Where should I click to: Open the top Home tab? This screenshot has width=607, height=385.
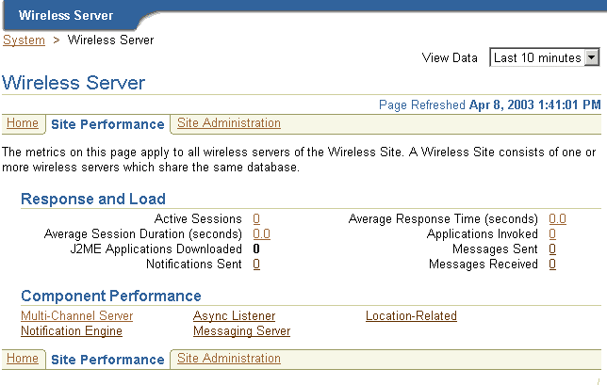point(23,123)
